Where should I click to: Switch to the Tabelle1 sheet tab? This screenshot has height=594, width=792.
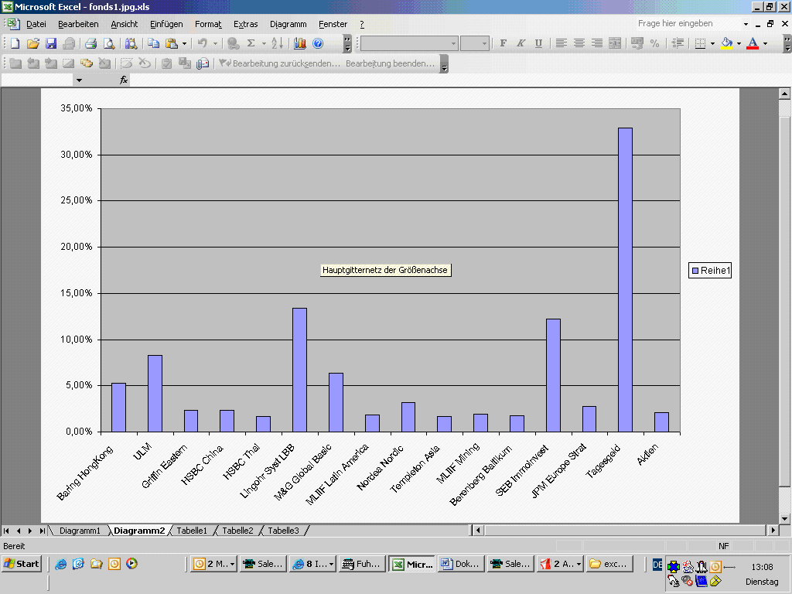tap(192, 531)
